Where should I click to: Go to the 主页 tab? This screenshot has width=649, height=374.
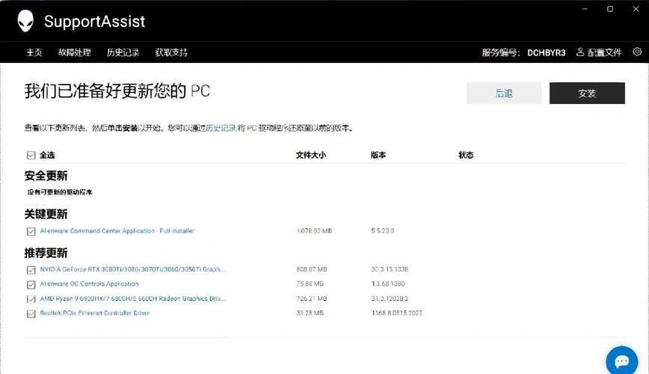[x=34, y=52]
